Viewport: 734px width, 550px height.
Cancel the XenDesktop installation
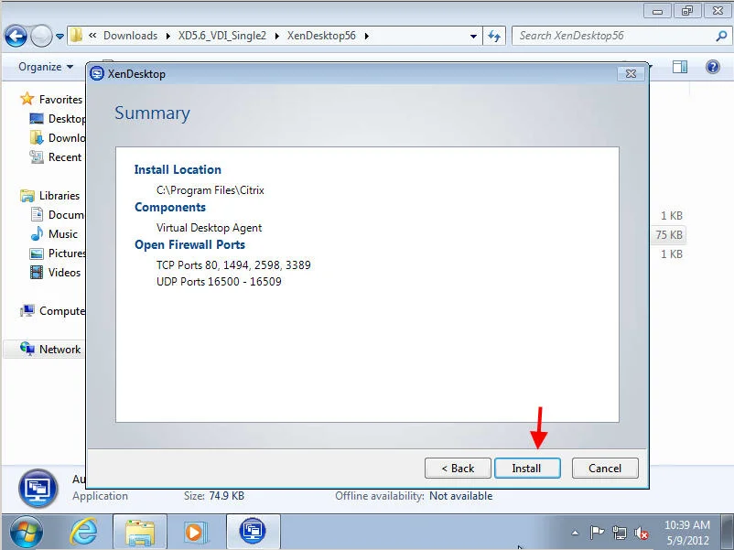coord(605,468)
